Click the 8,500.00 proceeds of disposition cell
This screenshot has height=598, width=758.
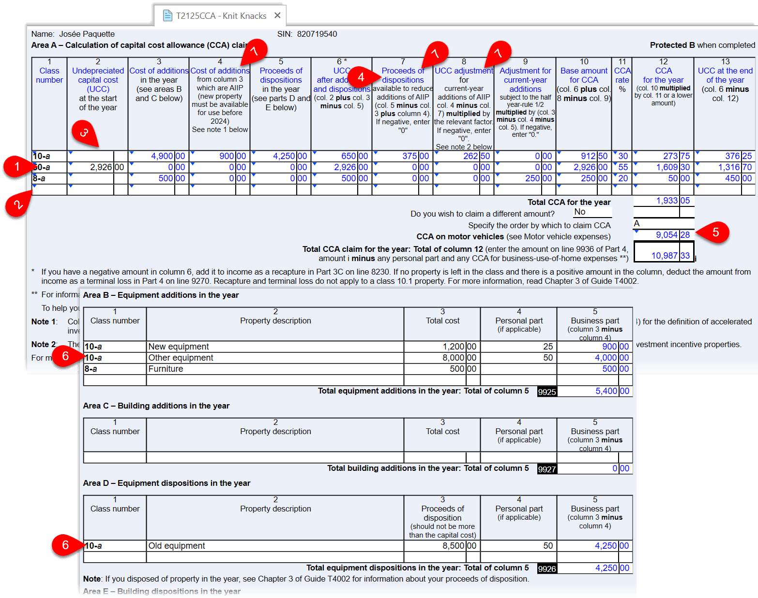pos(441,546)
